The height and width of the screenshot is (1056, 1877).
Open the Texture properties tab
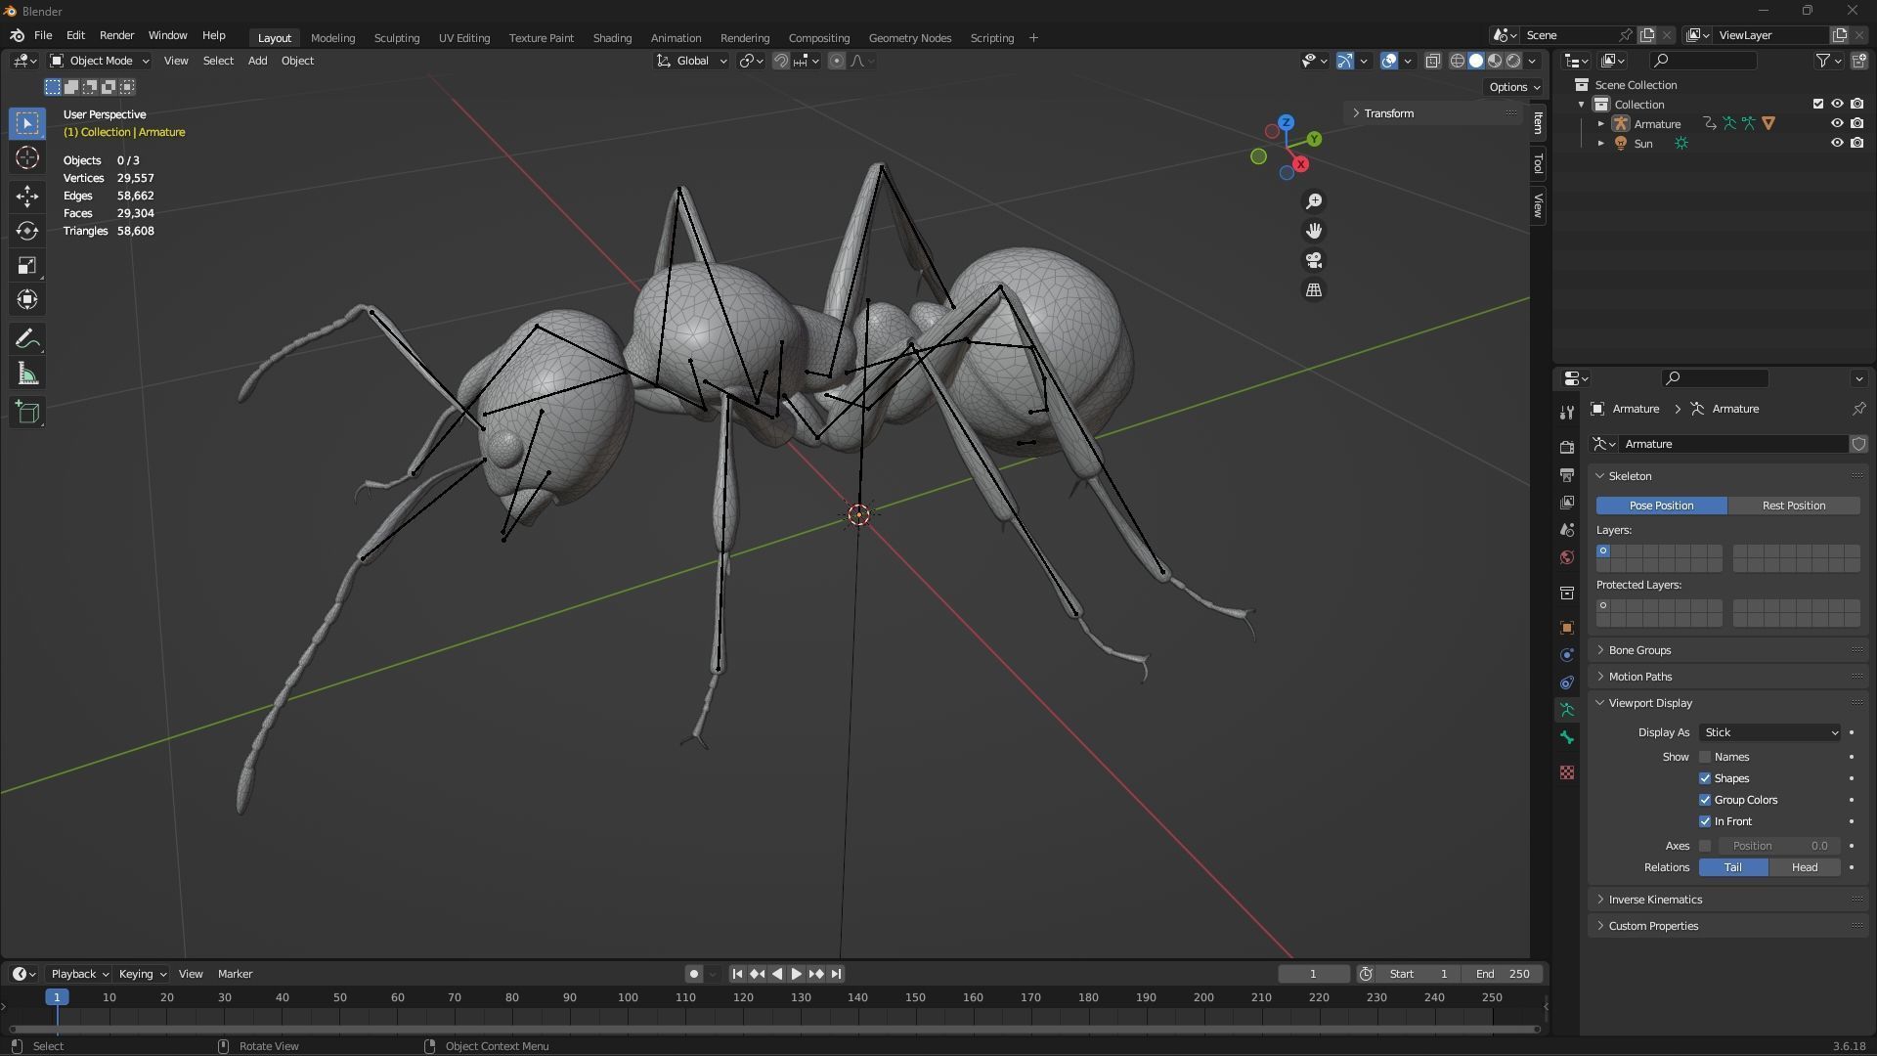[1567, 772]
